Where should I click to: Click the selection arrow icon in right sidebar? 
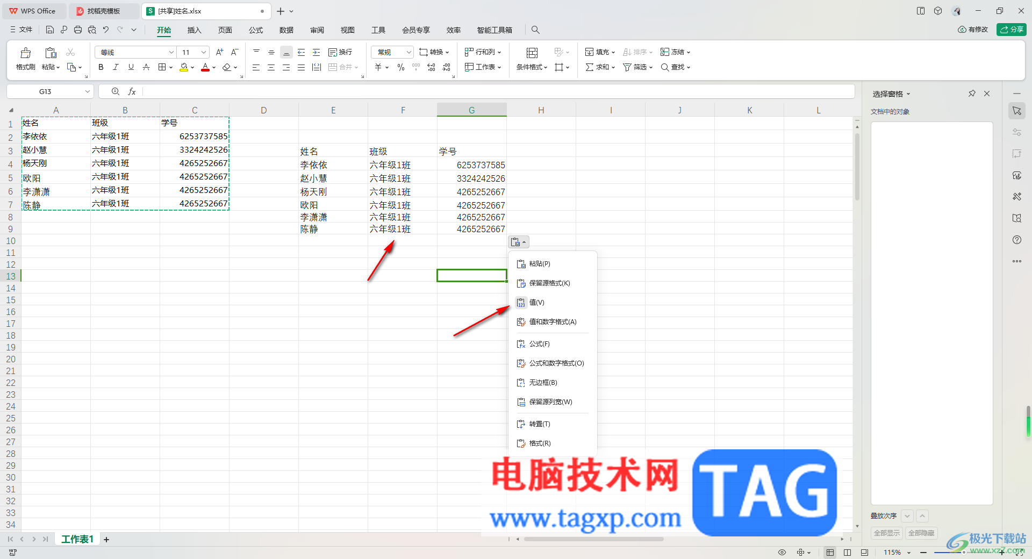1017,111
